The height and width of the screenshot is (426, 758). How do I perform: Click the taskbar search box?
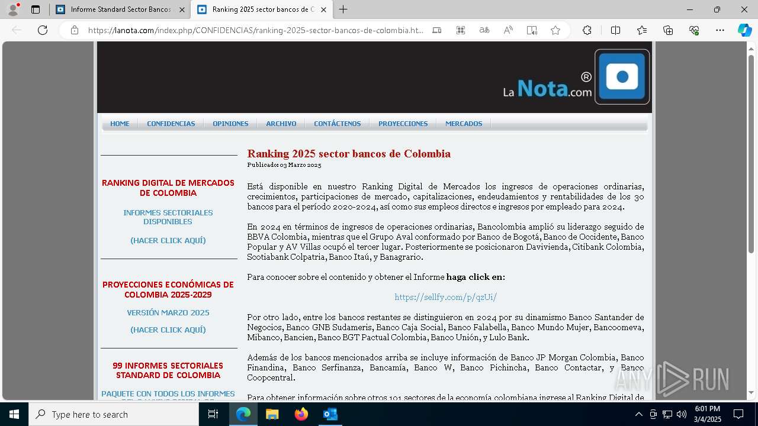point(114,414)
